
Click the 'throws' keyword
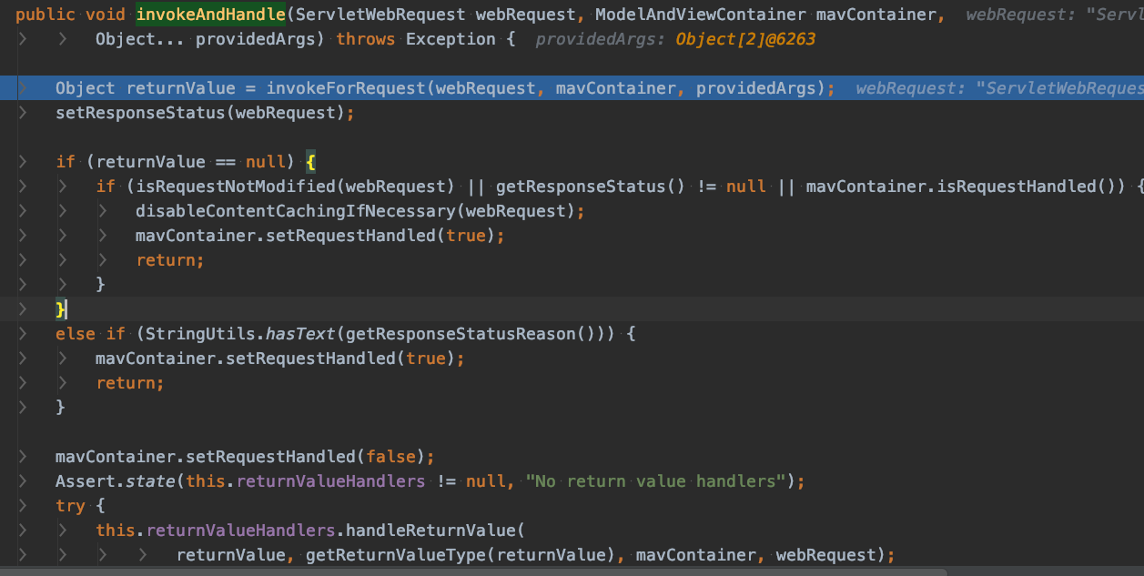(x=366, y=39)
